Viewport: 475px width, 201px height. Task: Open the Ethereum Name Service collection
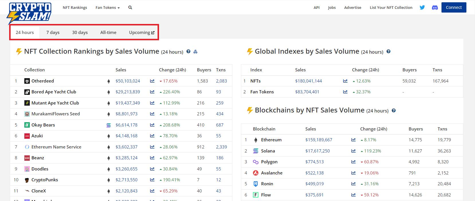click(56, 147)
